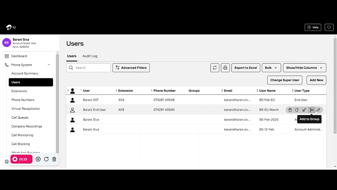Open the Bulk dropdown

[271, 68]
